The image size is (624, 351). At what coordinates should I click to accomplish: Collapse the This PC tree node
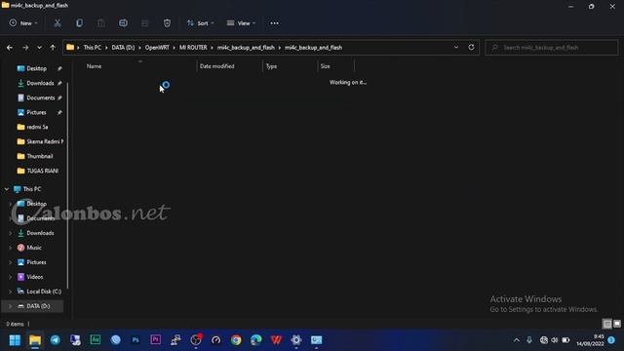point(7,189)
